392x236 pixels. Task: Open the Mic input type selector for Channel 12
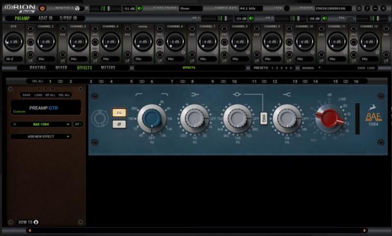pos(369,59)
